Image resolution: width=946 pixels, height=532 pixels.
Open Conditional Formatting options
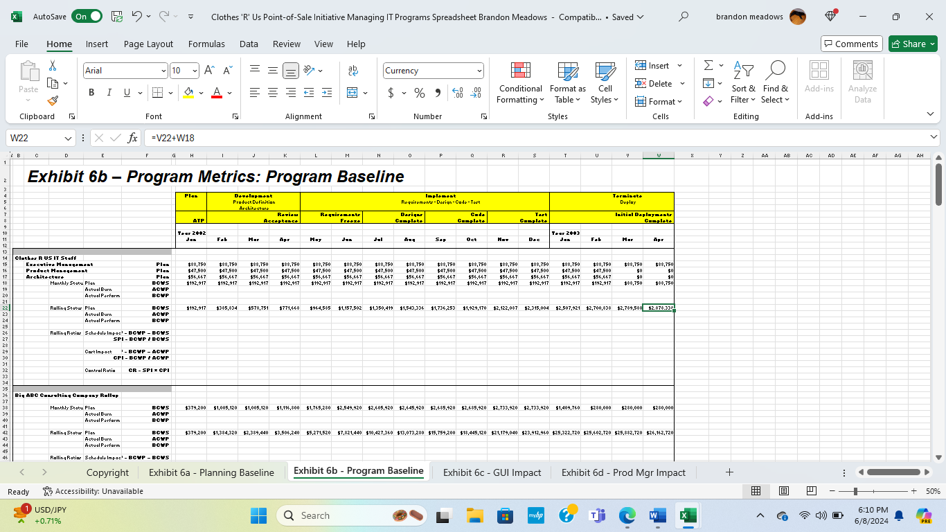520,83
